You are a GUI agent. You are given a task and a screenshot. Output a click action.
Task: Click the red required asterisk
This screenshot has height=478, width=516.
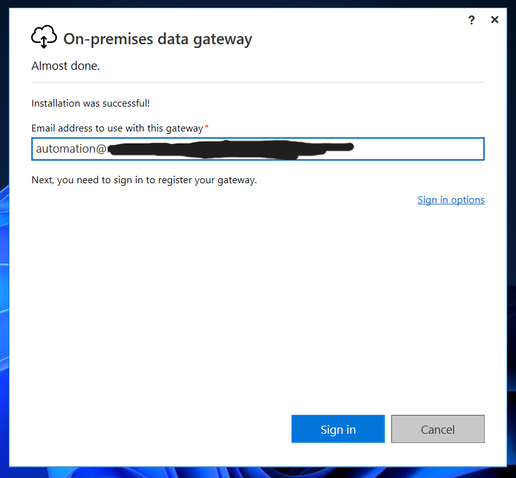(207, 127)
